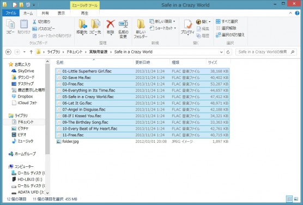
Task: Click the red X Delete (削除) icon
Action: pos(111,27)
